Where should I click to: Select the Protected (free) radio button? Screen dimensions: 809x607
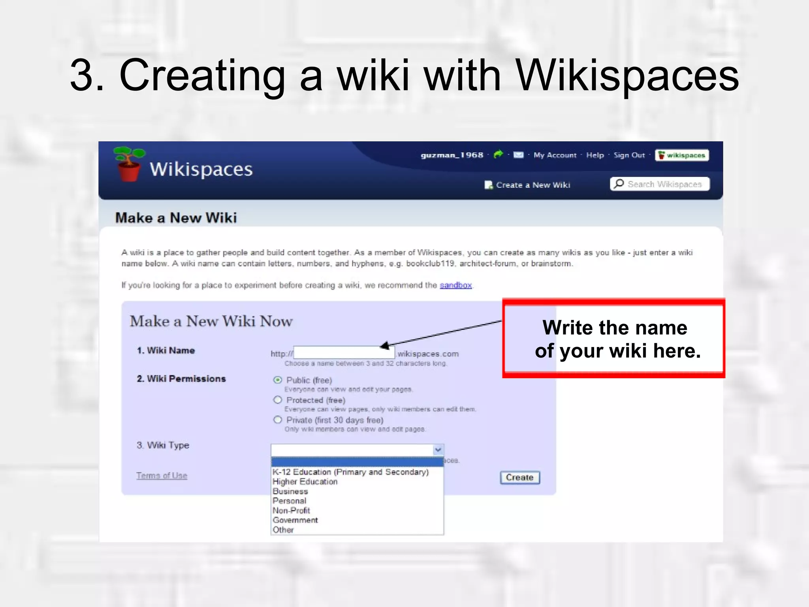pyautogui.click(x=278, y=400)
